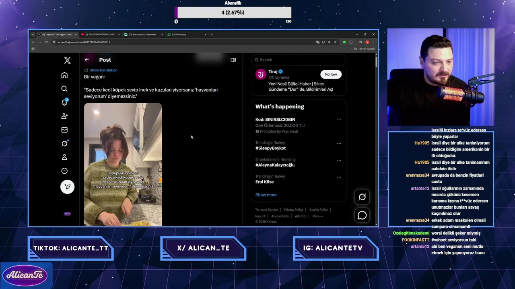Open floating chat messages button
Image resolution: width=515 pixels, height=289 pixels.
click(362, 215)
